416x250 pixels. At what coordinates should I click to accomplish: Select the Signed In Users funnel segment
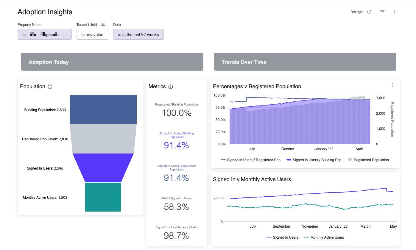point(103,167)
